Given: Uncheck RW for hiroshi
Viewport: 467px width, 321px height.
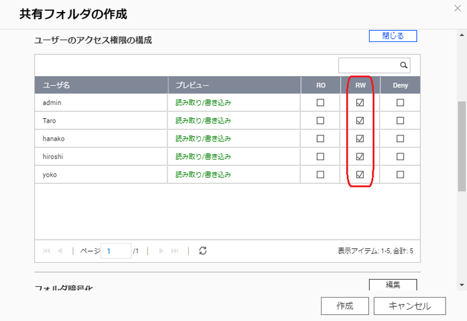Looking at the screenshot, I should coord(360,156).
